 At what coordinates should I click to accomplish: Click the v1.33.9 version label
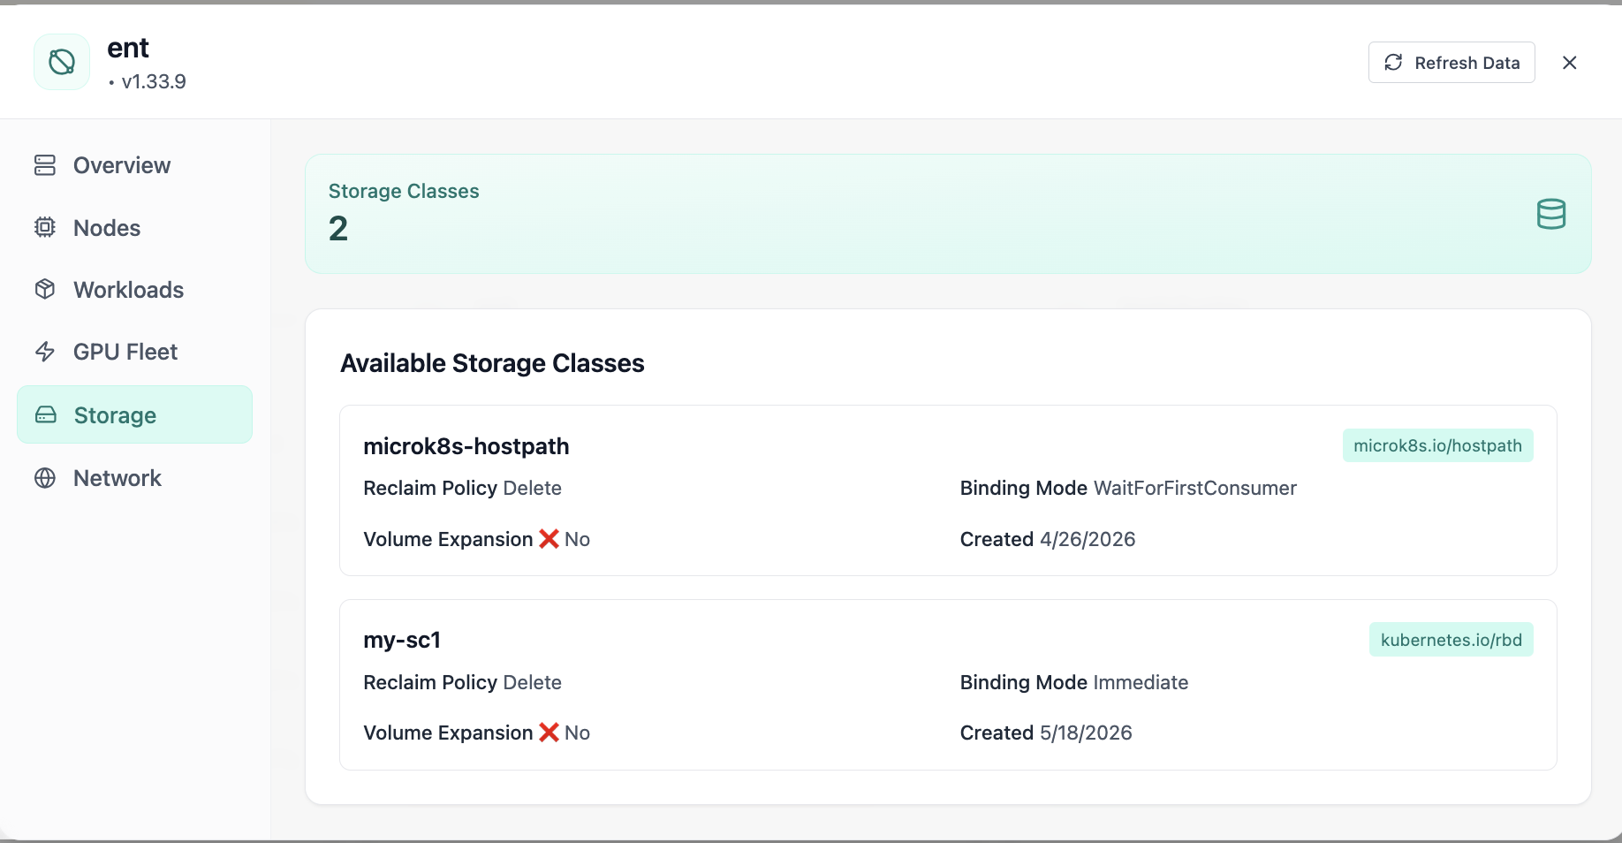tap(154, 81)
